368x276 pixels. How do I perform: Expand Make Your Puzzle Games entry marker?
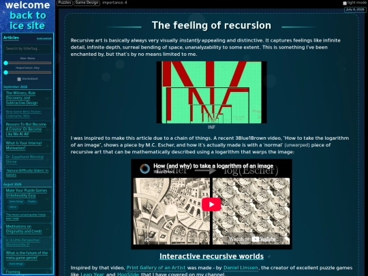(x=48, y=198)
